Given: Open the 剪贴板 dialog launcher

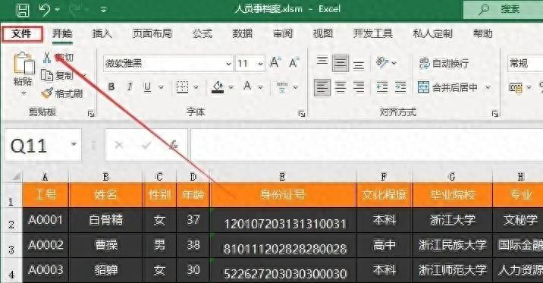Looking at the screenshot, I should [91, 114].
